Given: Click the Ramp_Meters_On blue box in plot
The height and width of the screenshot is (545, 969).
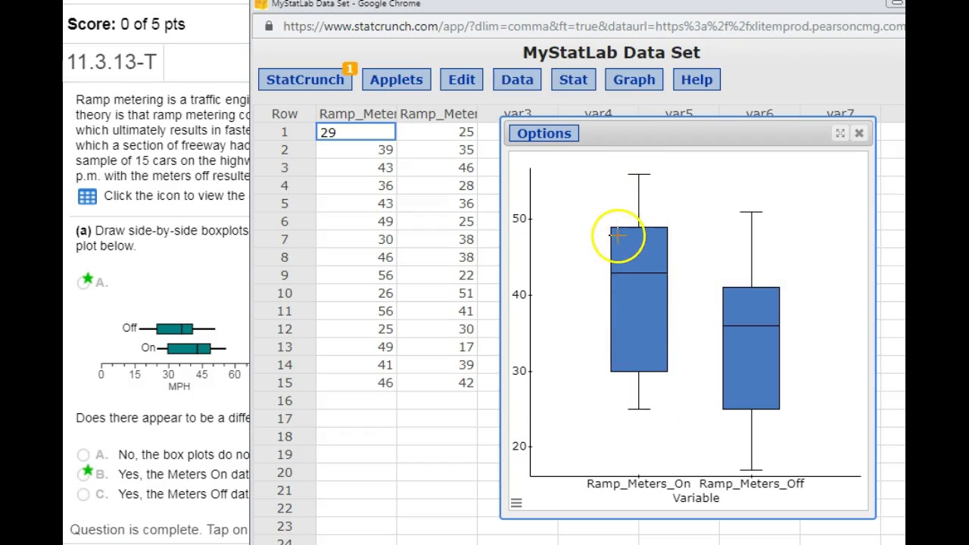Looking at the screenshot, I should click(639, 318).
